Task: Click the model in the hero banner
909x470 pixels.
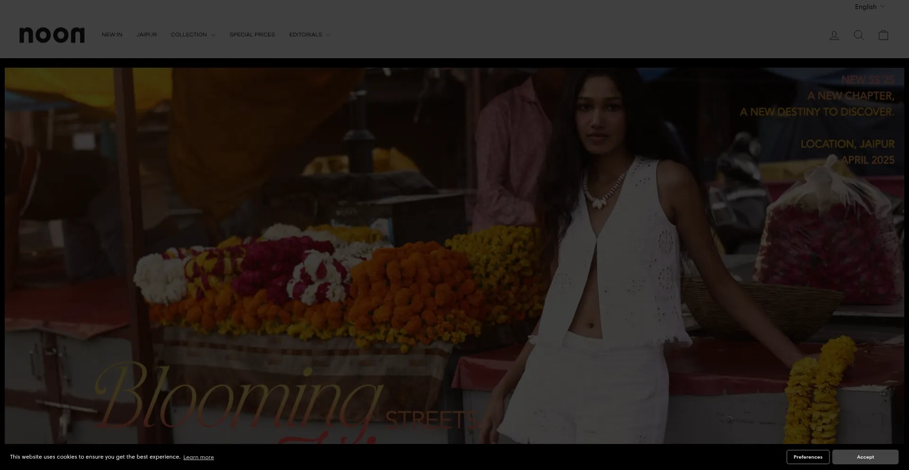Action: click(611, 246)
